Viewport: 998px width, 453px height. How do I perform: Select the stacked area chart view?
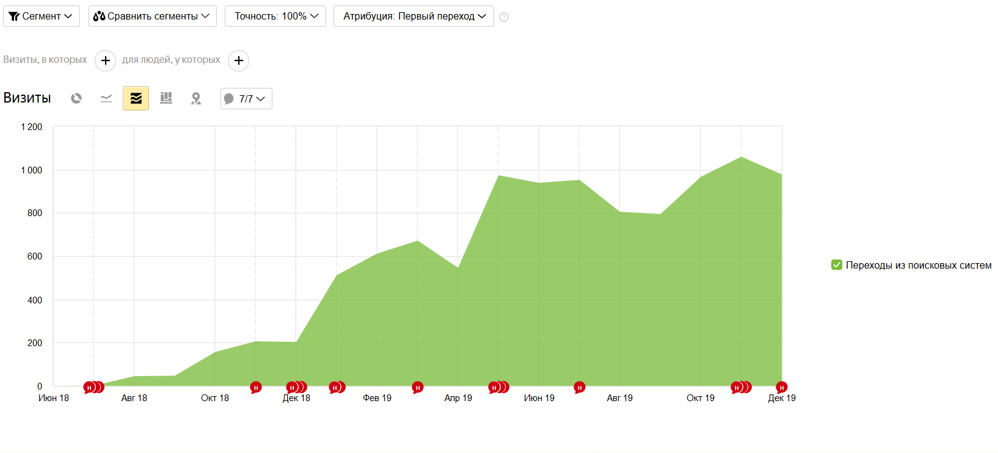coord(136,98)
